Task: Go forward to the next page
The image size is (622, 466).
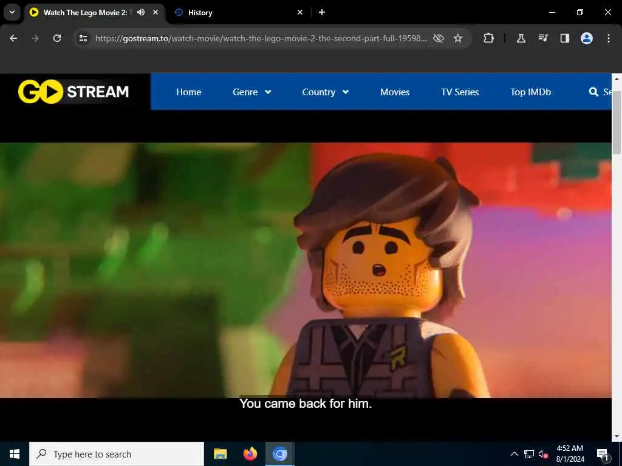Action: [35, 38]
